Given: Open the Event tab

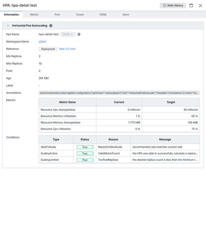Looking at the screenshot, I should (x=80, y=15).
